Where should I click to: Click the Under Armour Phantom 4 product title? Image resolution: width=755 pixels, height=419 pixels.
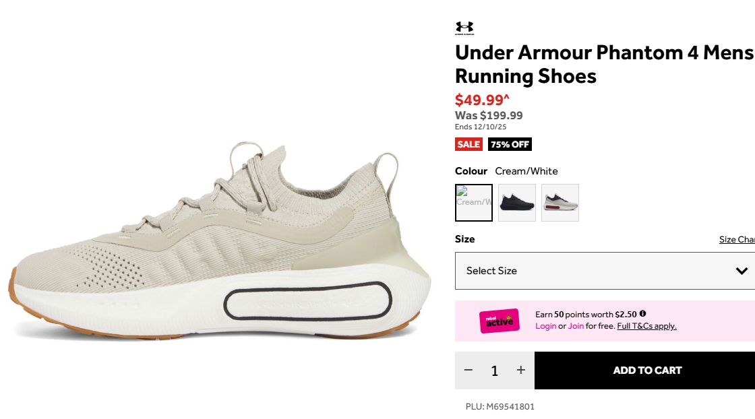[604, 64]
